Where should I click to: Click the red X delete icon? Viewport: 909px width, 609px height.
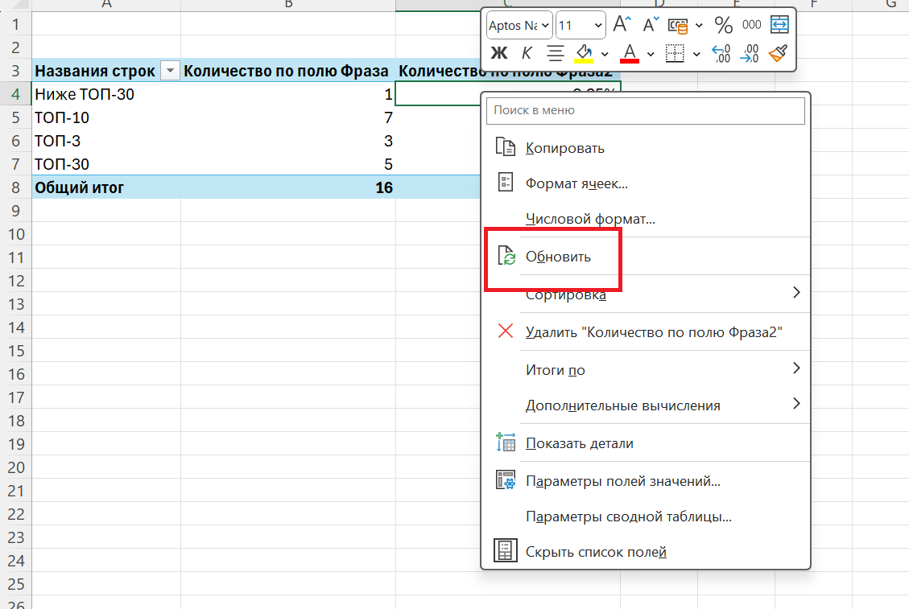506,331
